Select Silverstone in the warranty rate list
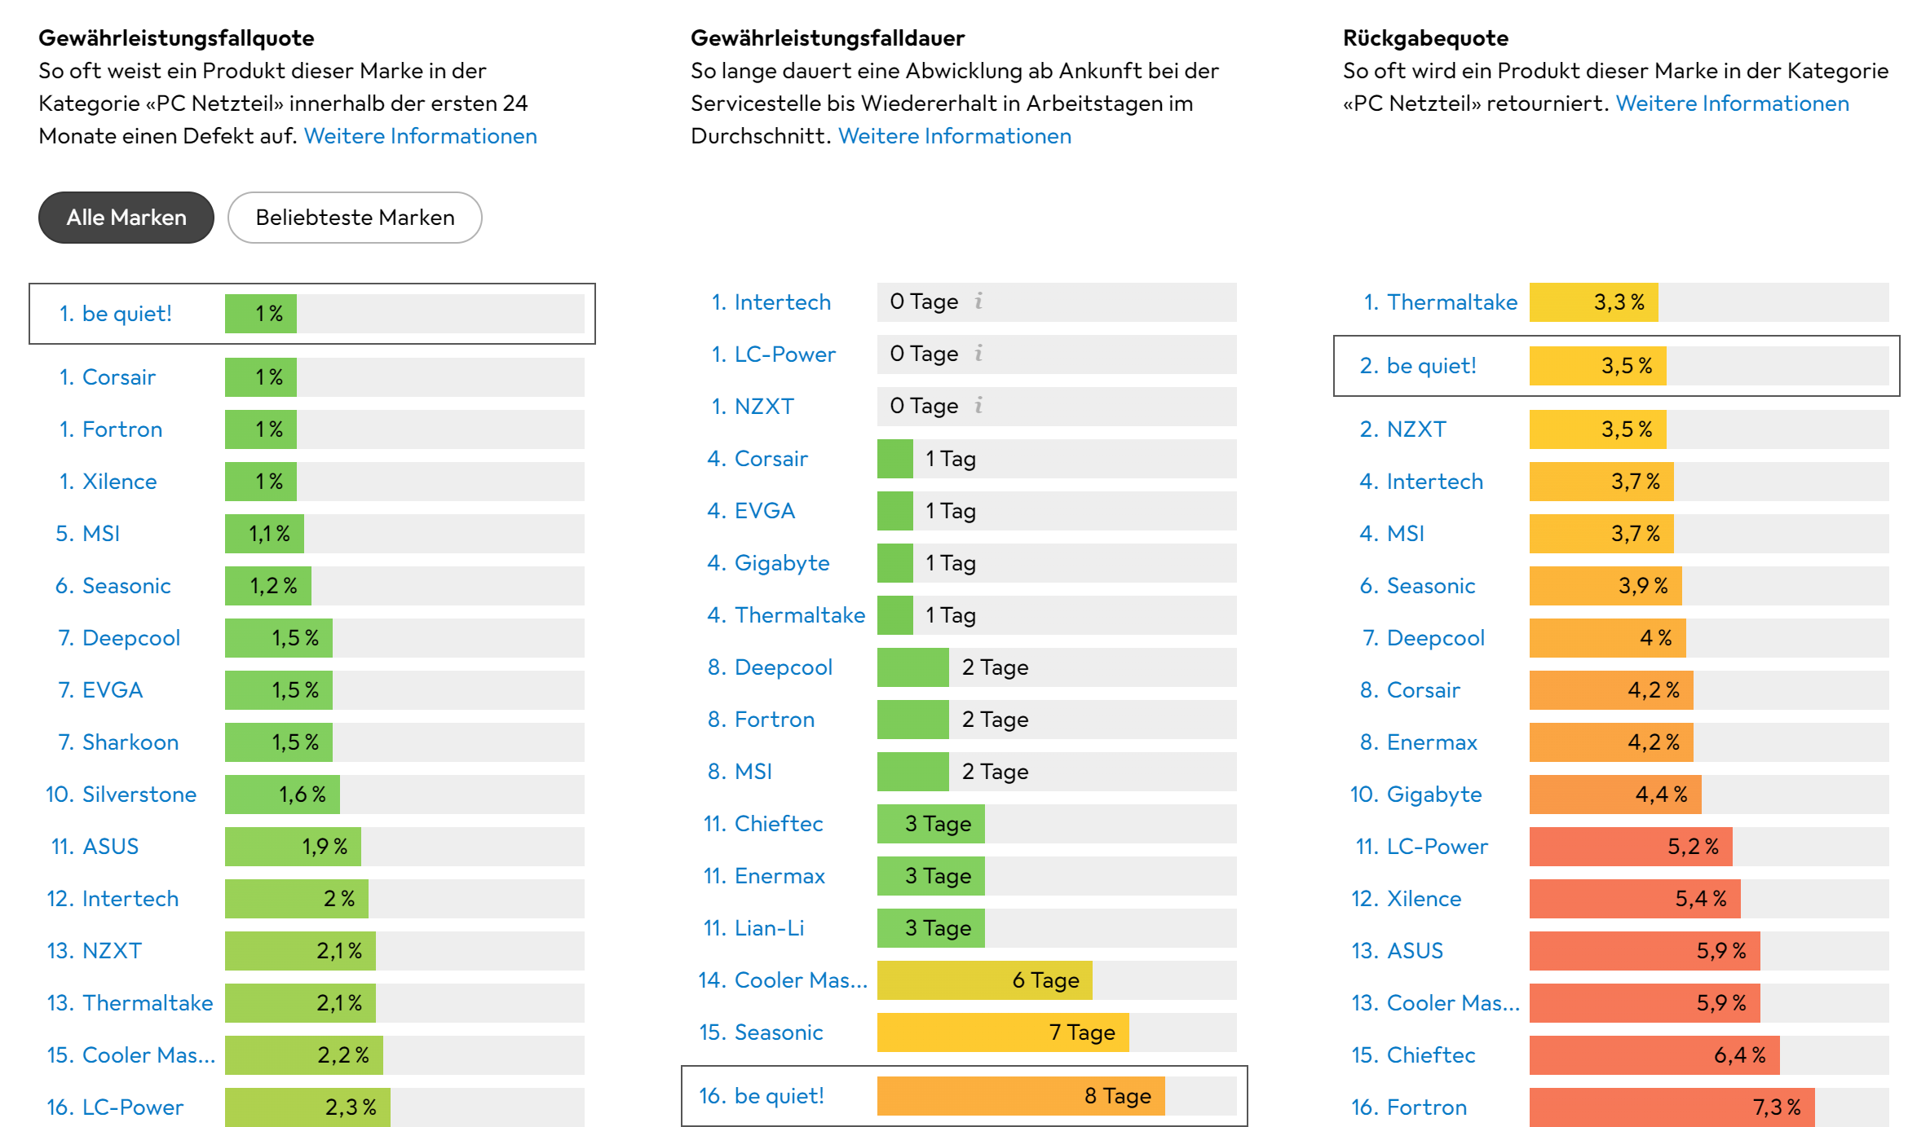Viewport: 1908px width, 1127px height. (x=139, y=795)
